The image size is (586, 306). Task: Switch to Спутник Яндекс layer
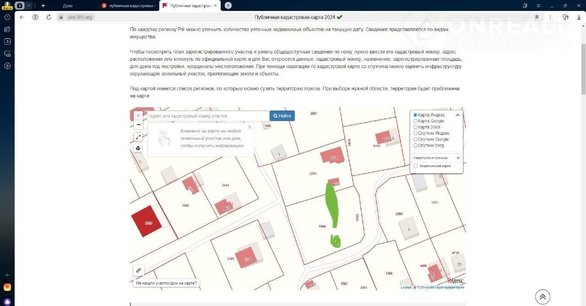tap(415, 133)
